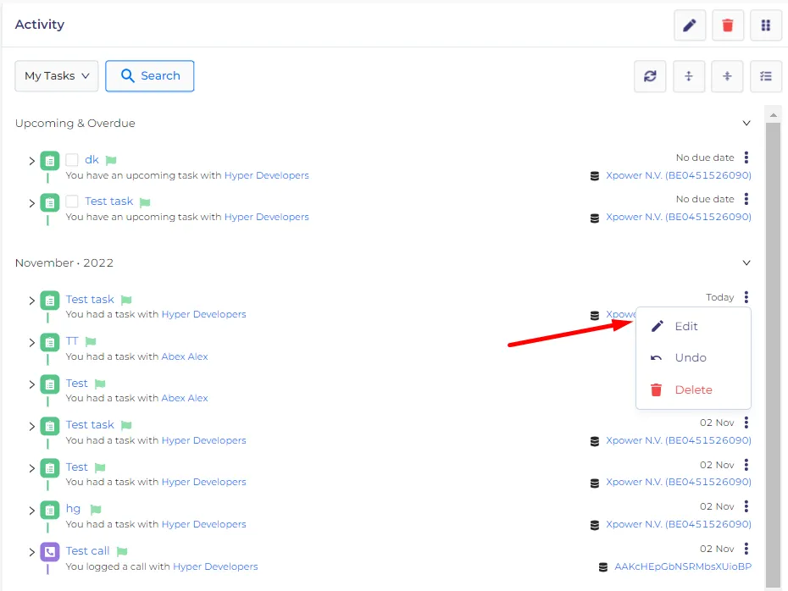Open the three-dot menu for the dk task
The image size is (788, 591).
[746, 157]
